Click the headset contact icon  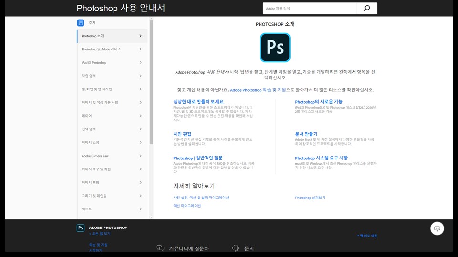click(235, 248)
